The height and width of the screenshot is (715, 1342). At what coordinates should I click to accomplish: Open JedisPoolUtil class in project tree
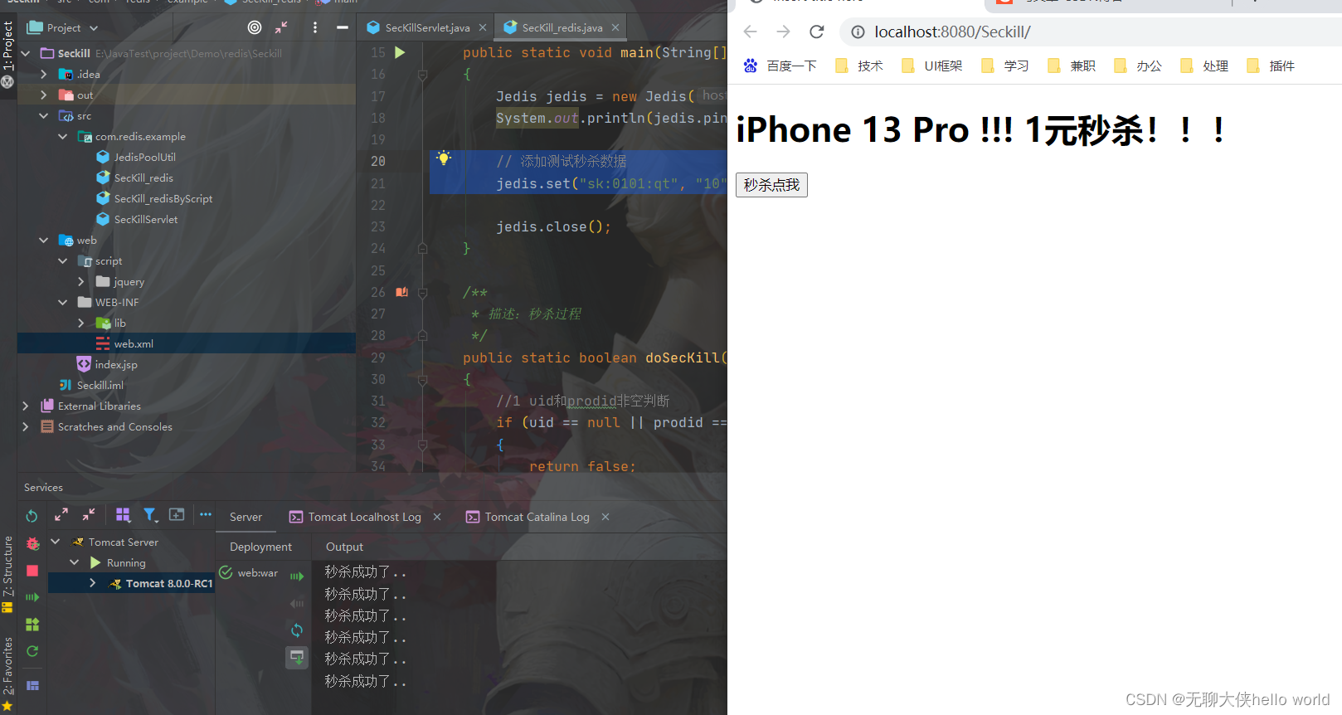coord(144,157)
